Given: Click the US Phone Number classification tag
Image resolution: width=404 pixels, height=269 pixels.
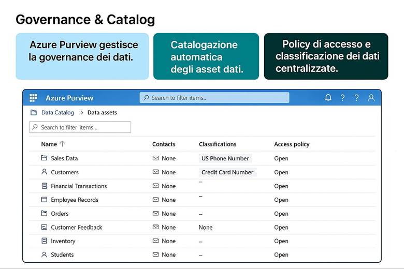Looking at the screenshot, I should tap(225, 158).
